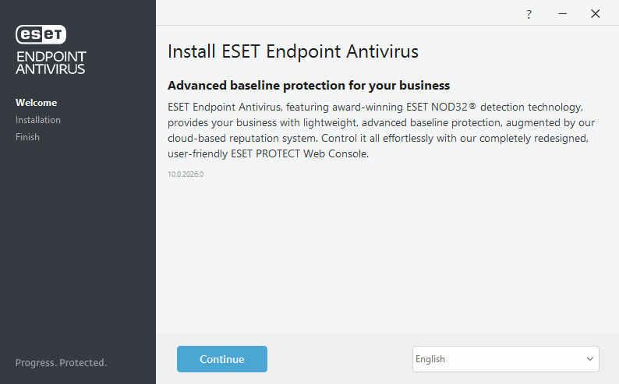Screen dimensions: 619x384
Task: Select the Installation step in sidebar
Action: [x=38, y=120]
